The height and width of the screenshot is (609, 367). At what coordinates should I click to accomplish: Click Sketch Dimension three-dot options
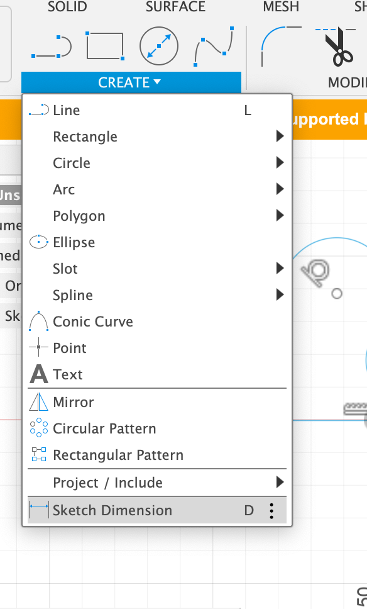(x=271, y=510)
